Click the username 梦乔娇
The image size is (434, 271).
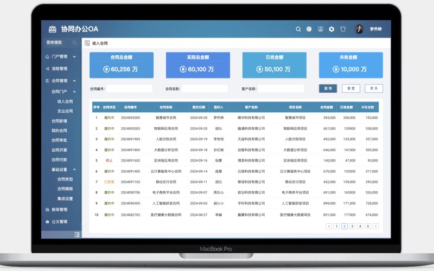(375, 29)
